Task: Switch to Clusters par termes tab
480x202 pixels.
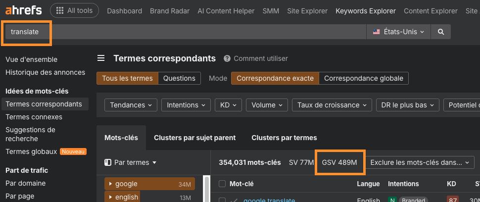Action: coord(284,138)
